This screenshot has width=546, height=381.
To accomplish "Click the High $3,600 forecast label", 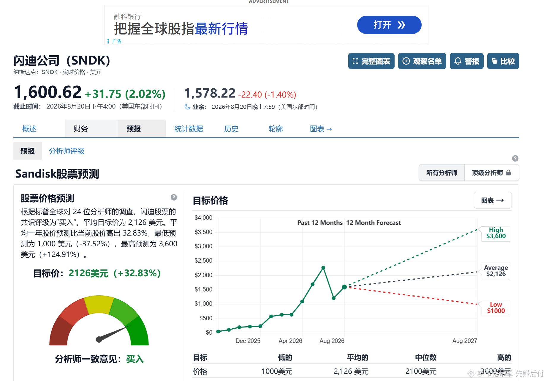I will [x=496, y=233].
